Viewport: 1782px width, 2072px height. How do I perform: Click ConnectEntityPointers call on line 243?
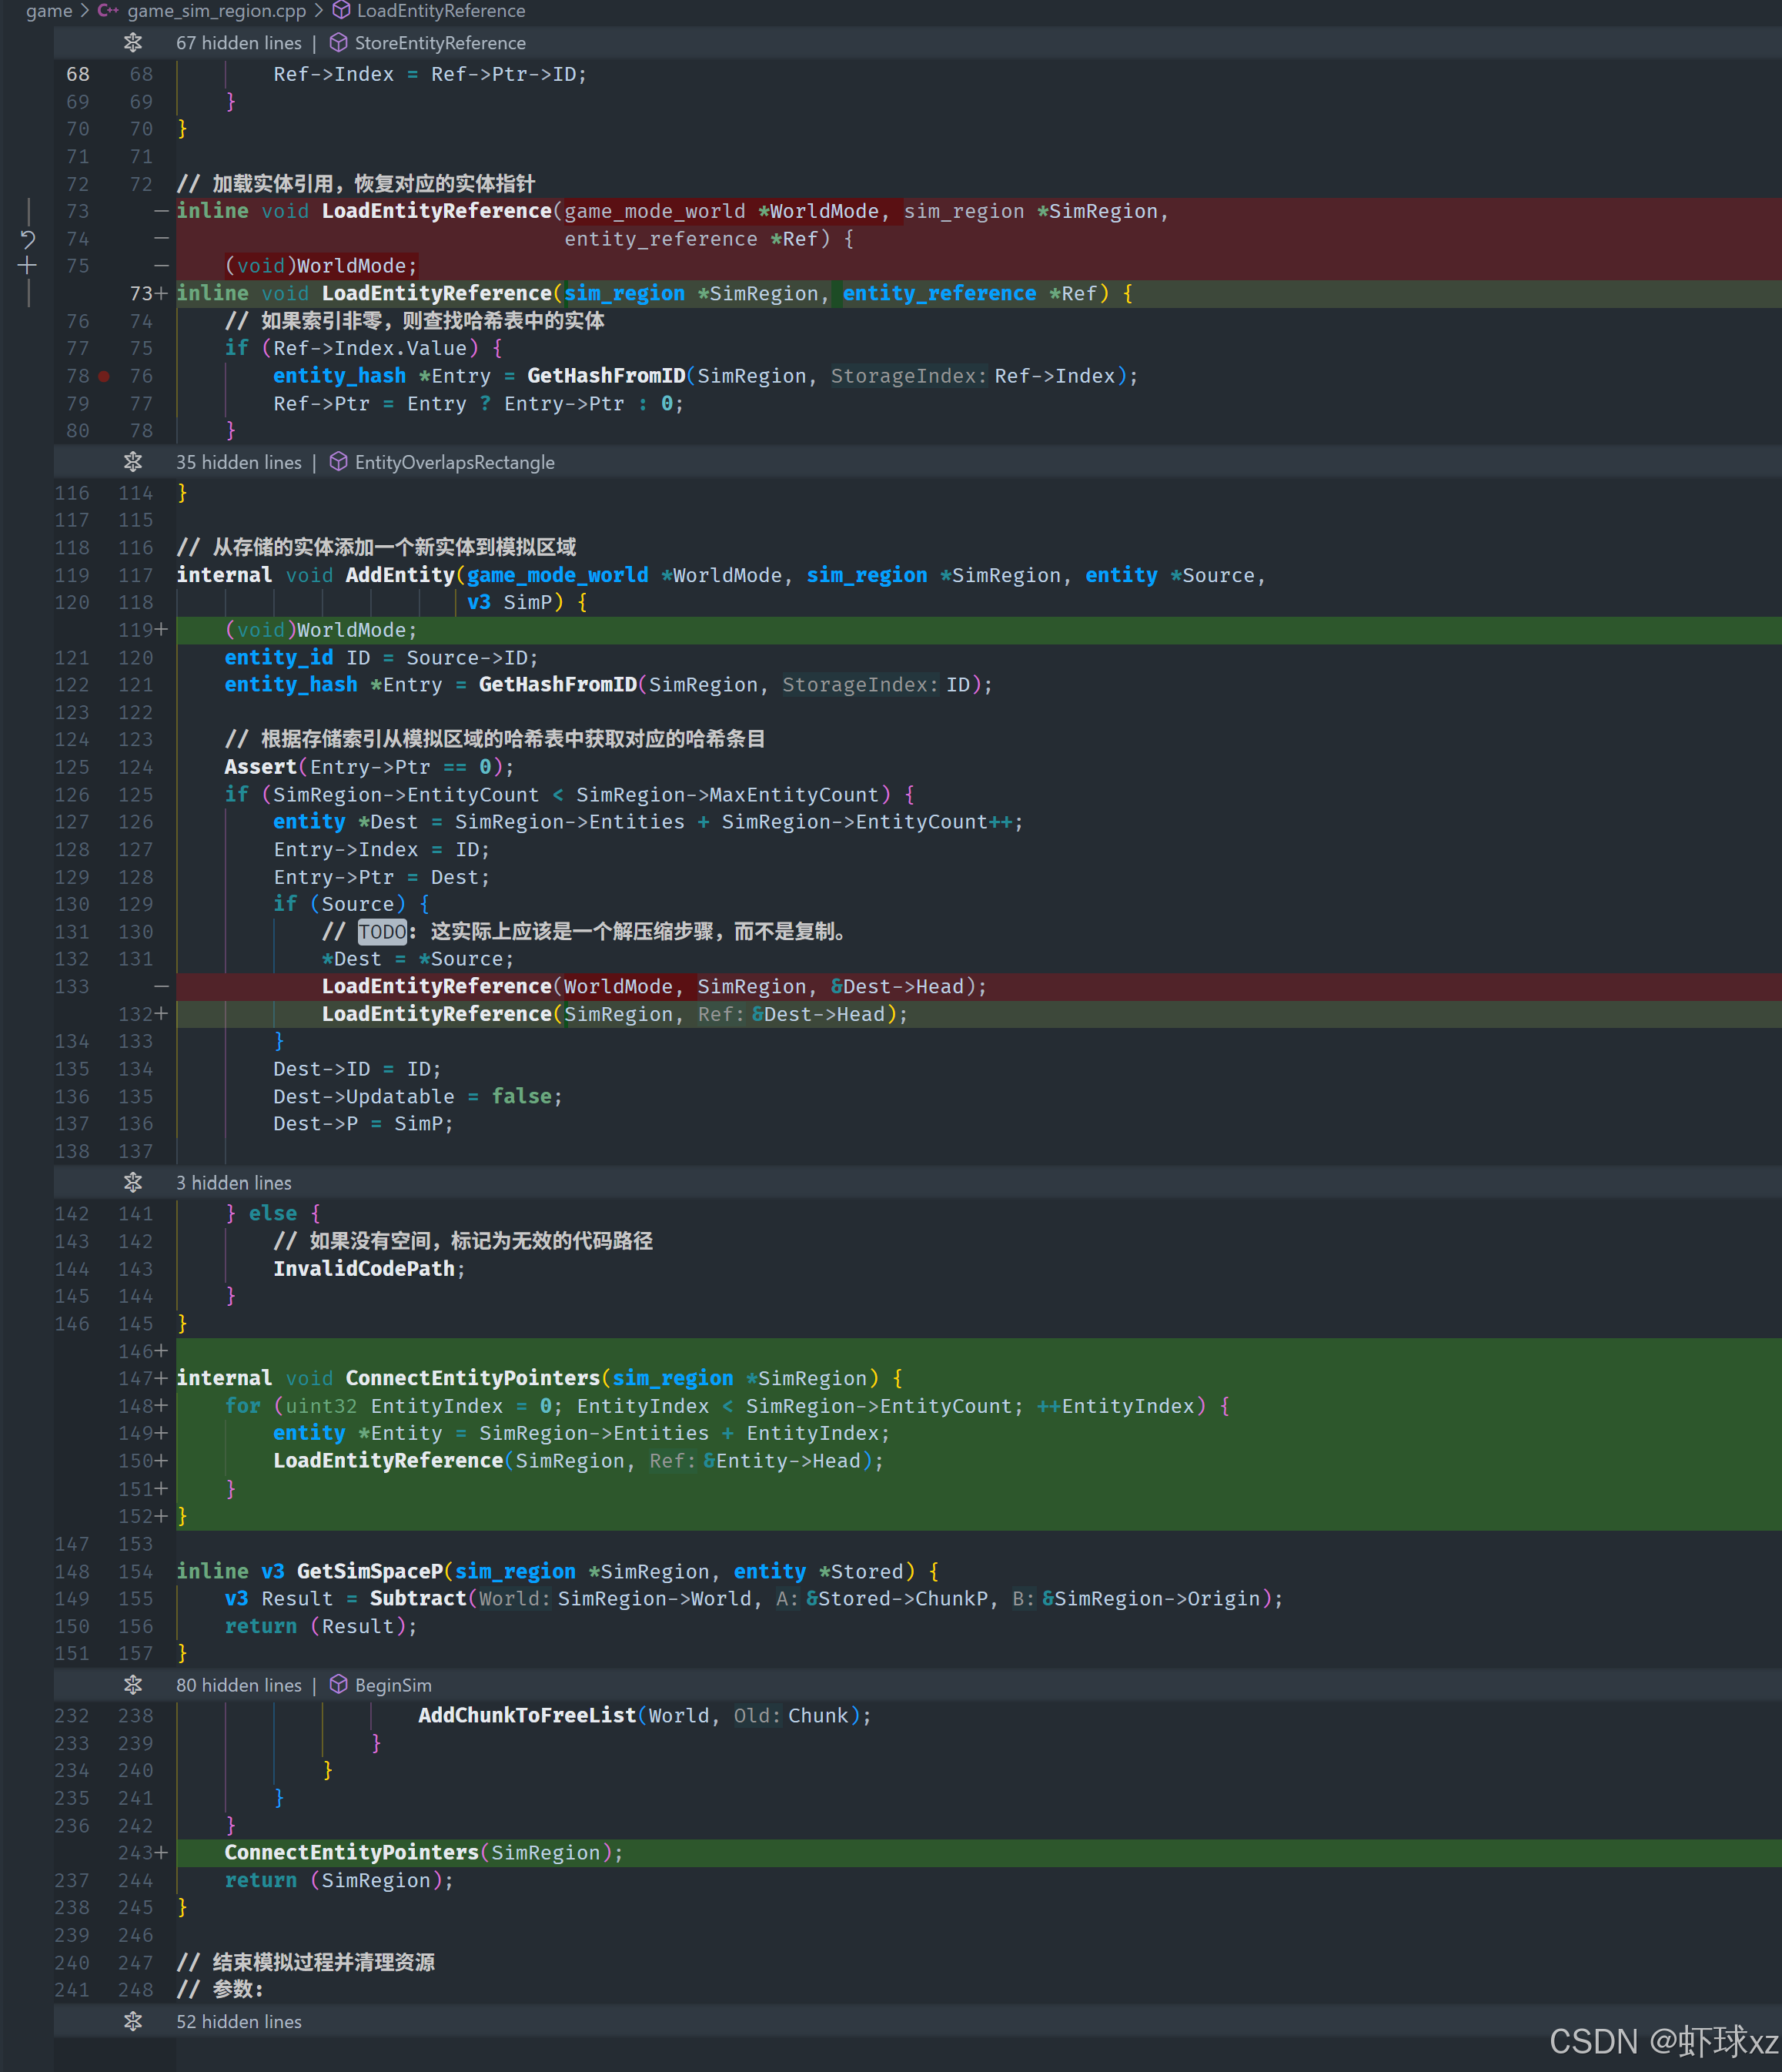tap(351, 1853)
